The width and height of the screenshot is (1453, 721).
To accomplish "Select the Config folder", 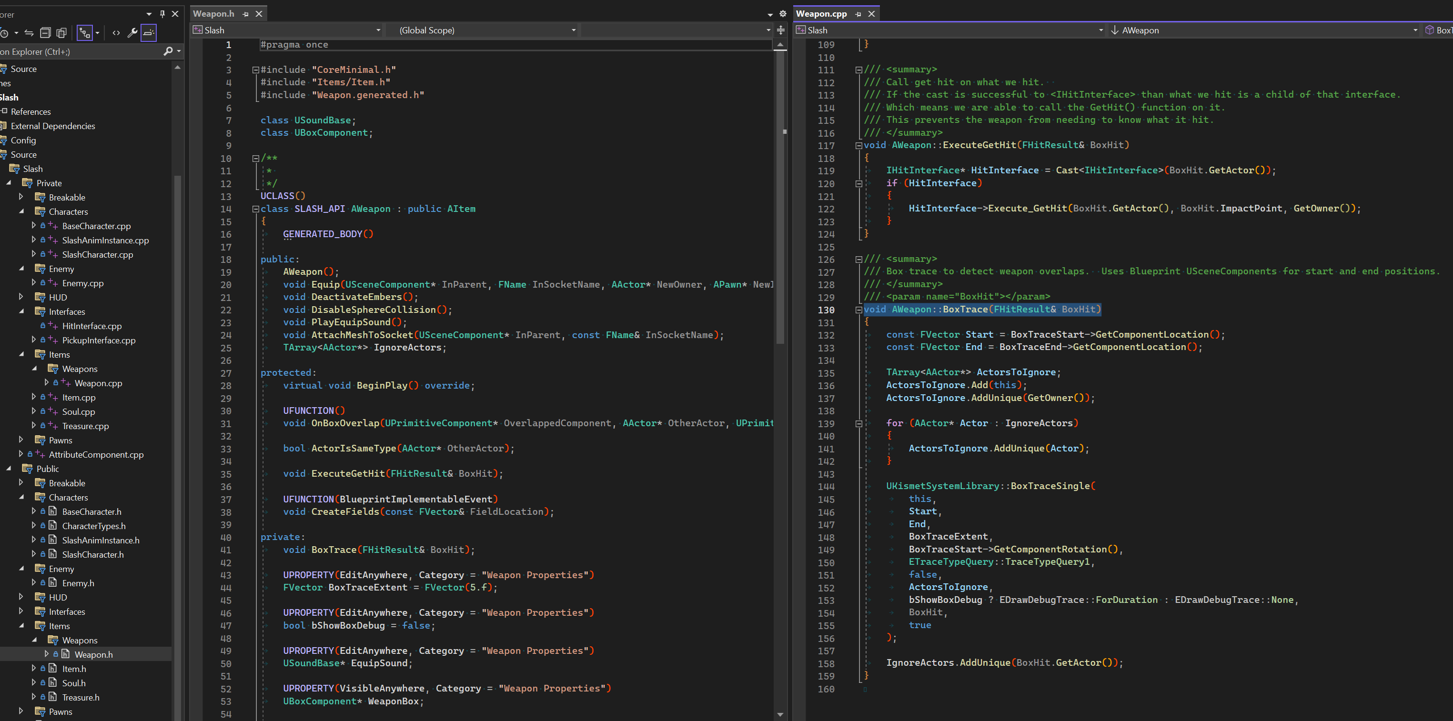I will pyautogui.click(x=23, y=140).
